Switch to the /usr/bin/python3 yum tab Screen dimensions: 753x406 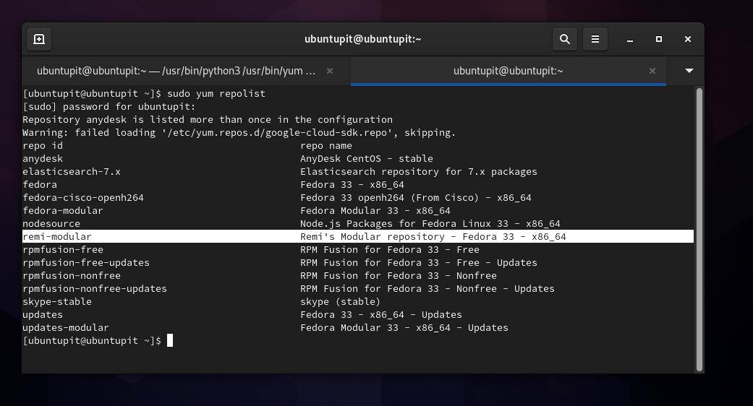[176, 71]
